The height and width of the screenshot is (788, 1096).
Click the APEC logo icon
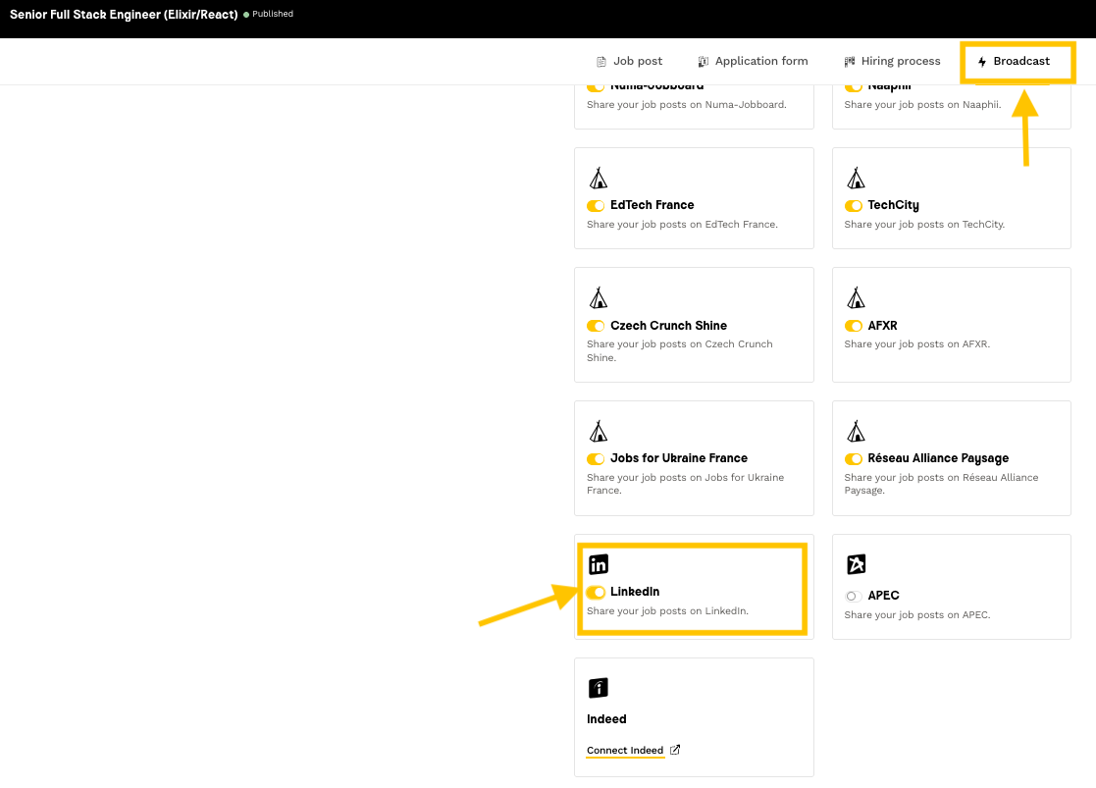(856, 564)
